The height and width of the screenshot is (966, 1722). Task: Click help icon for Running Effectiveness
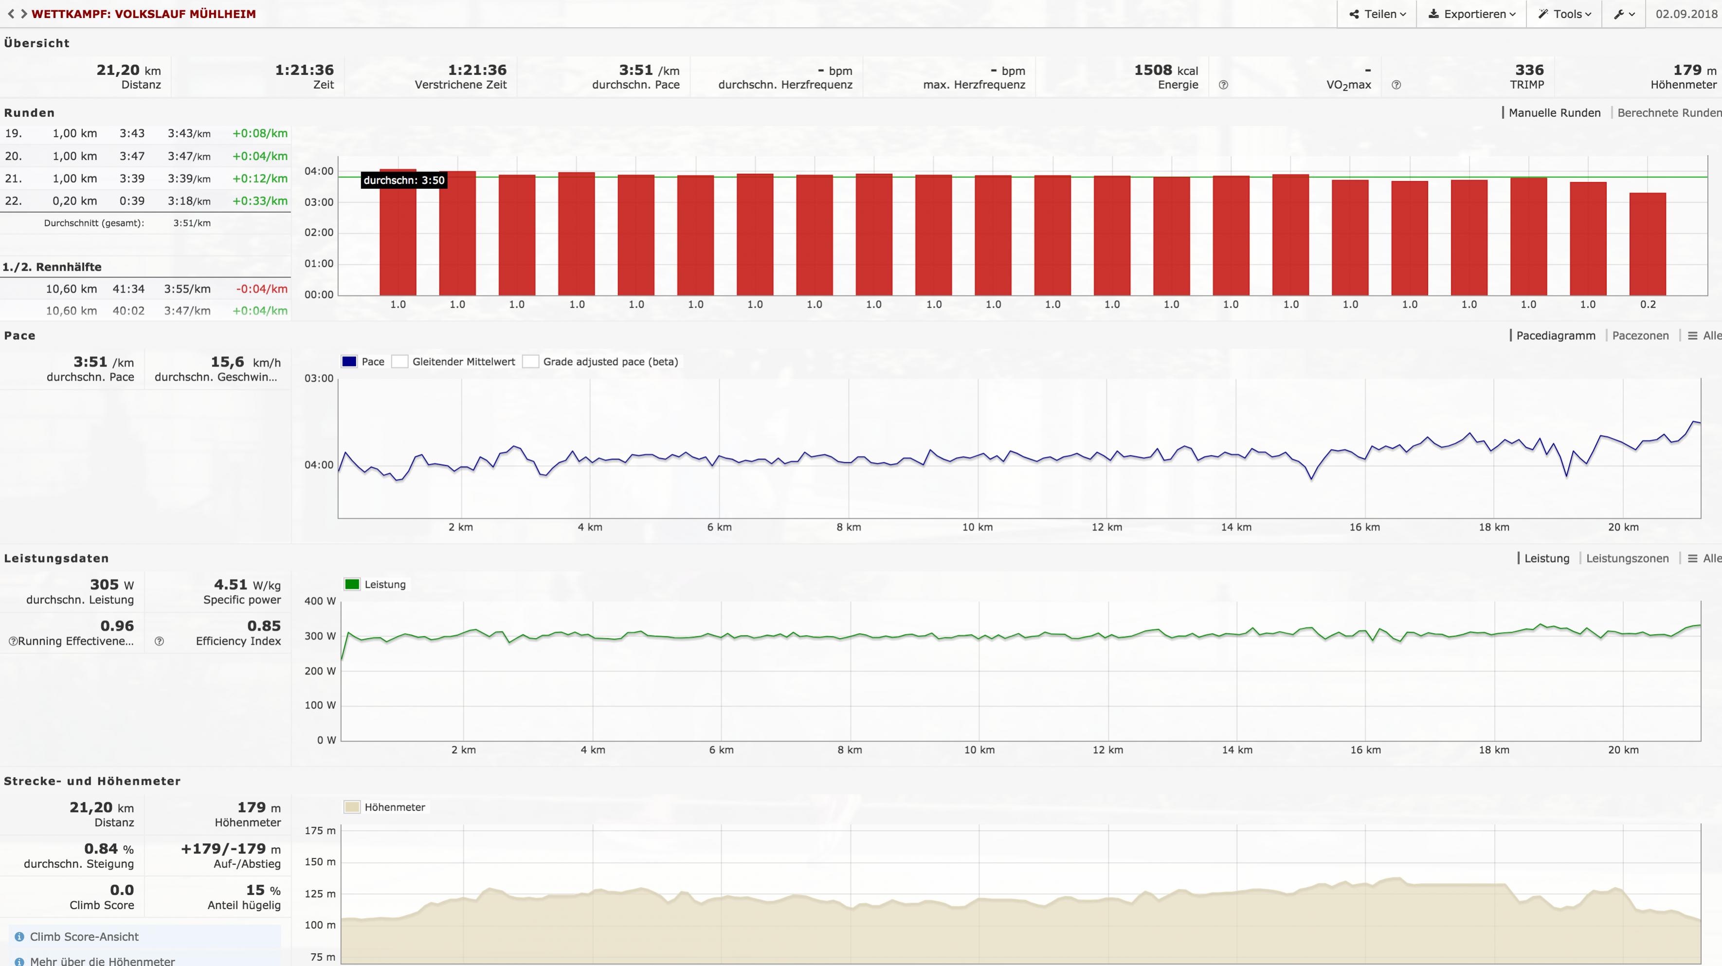[13, 641]
